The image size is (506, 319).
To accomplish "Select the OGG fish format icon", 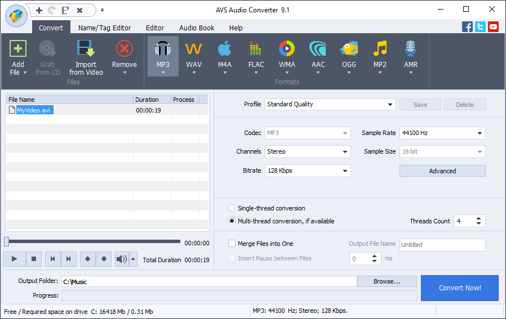I will coord(349,50).
